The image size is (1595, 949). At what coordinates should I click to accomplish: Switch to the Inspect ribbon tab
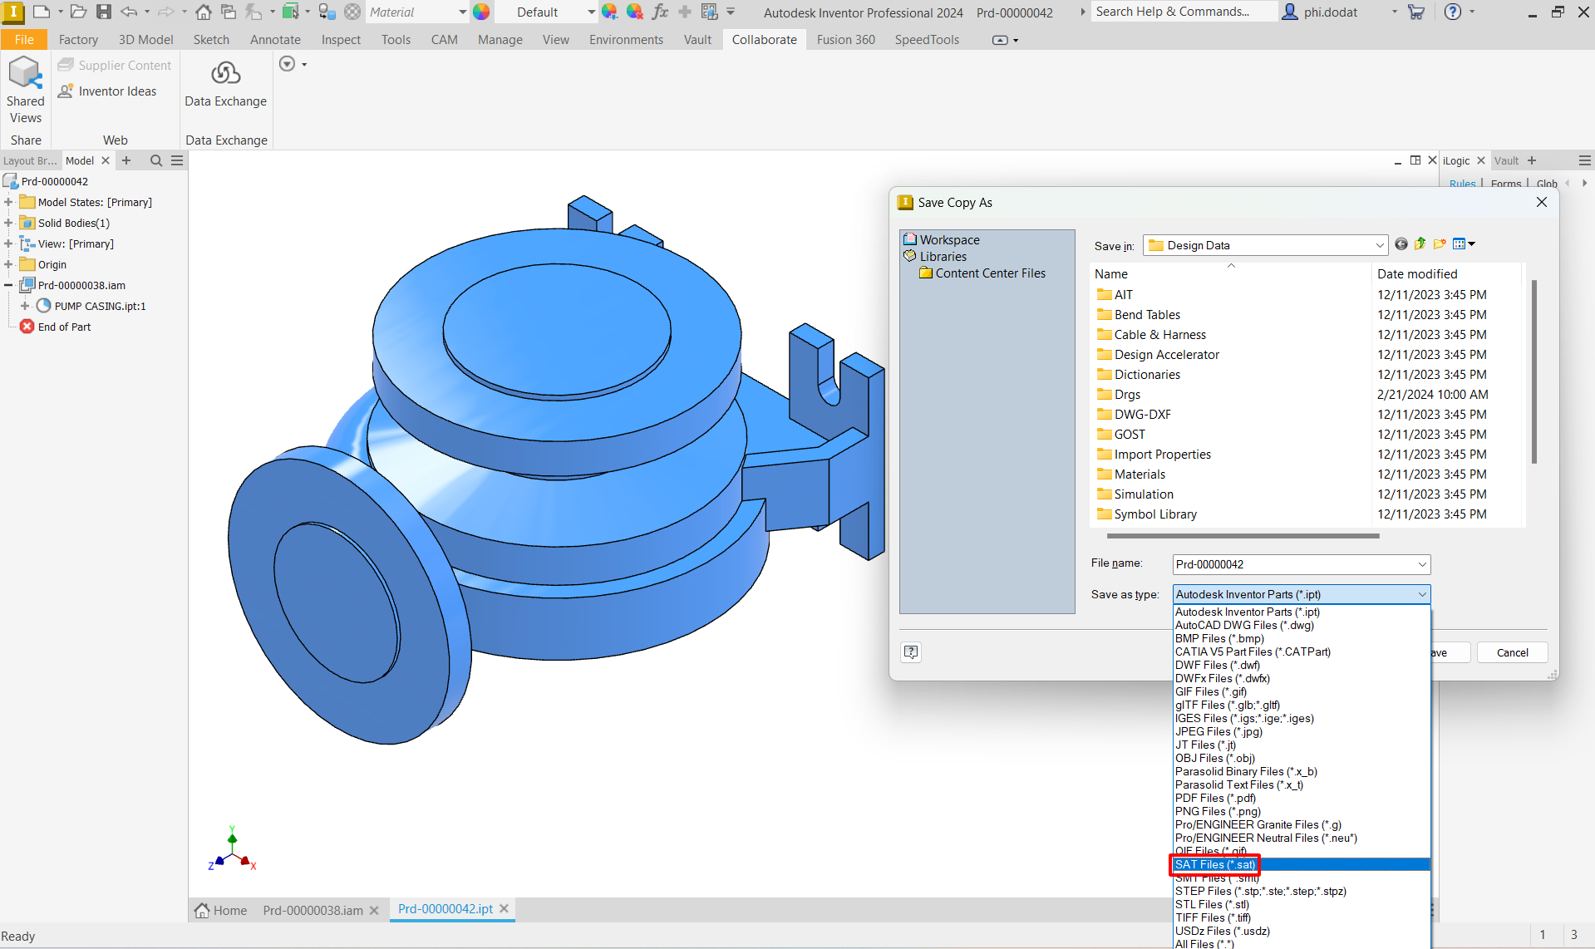(341, 40)
